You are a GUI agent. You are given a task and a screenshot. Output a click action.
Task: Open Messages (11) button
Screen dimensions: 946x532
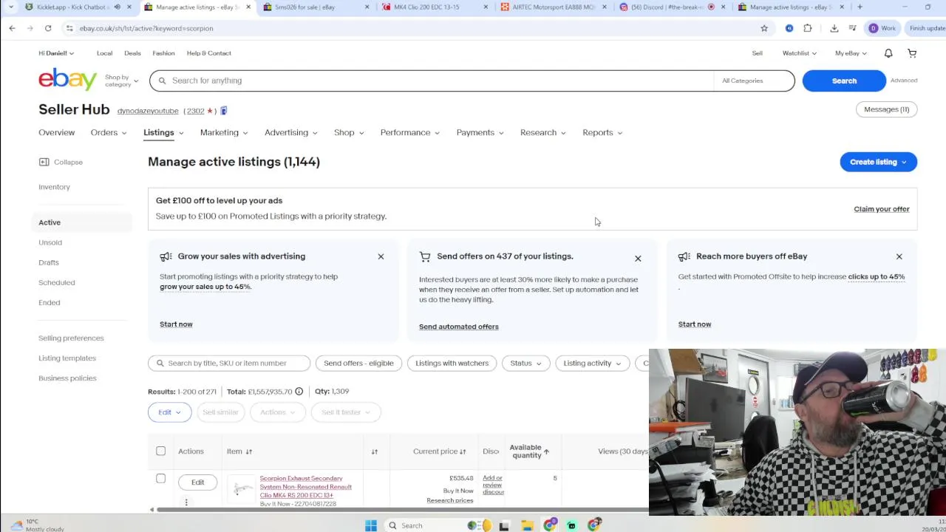coord(886,109)
